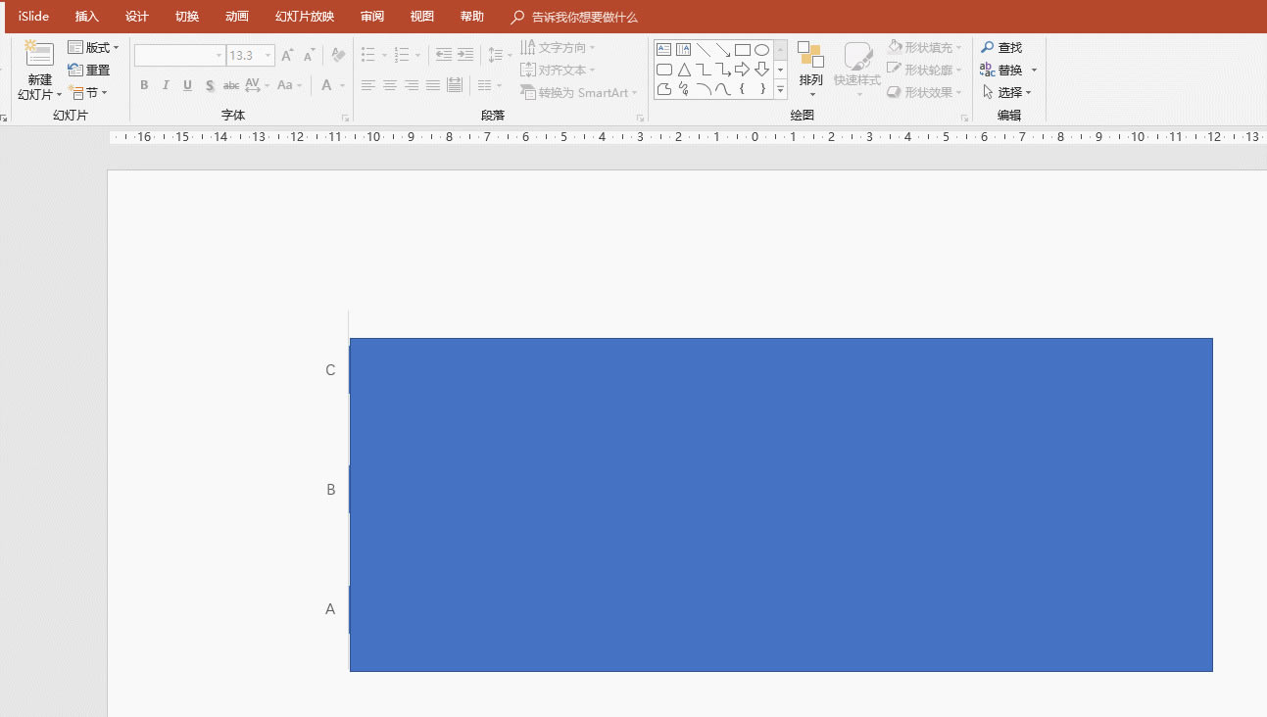Open the 排列 arrange menu
Image resolution: width=1267 pixels, height=717 pixels.
click(810, 69)
